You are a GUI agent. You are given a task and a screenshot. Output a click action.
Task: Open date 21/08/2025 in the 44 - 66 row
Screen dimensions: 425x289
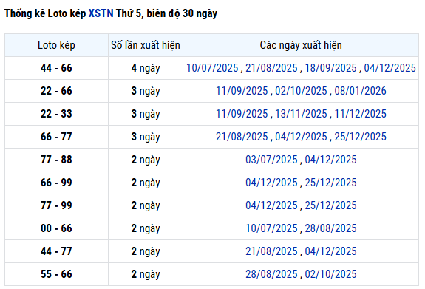coord(271,68)
